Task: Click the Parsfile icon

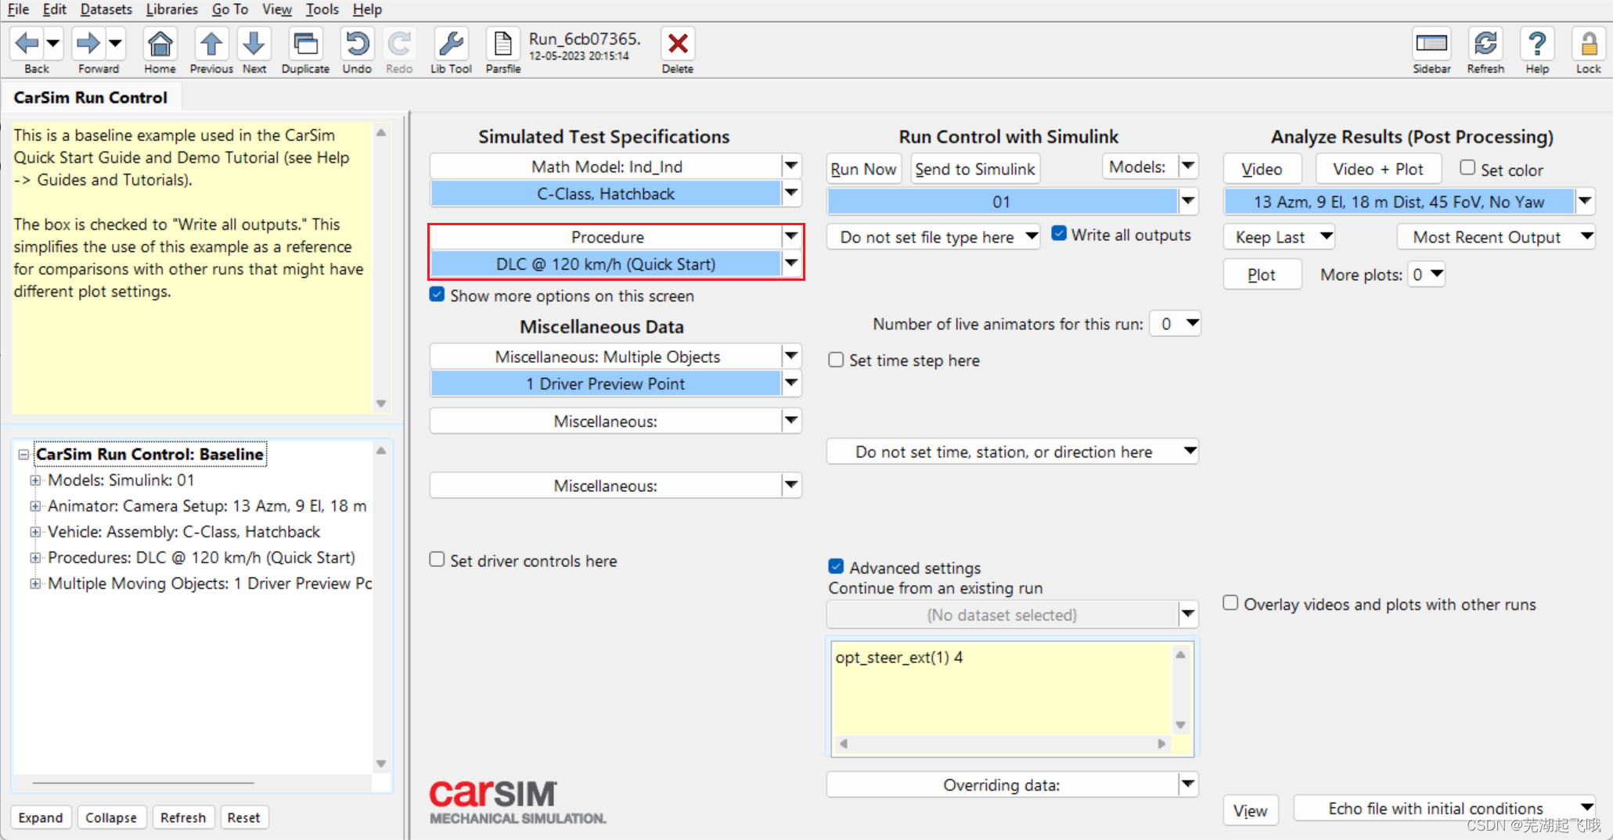Action: tap(502, 45)
